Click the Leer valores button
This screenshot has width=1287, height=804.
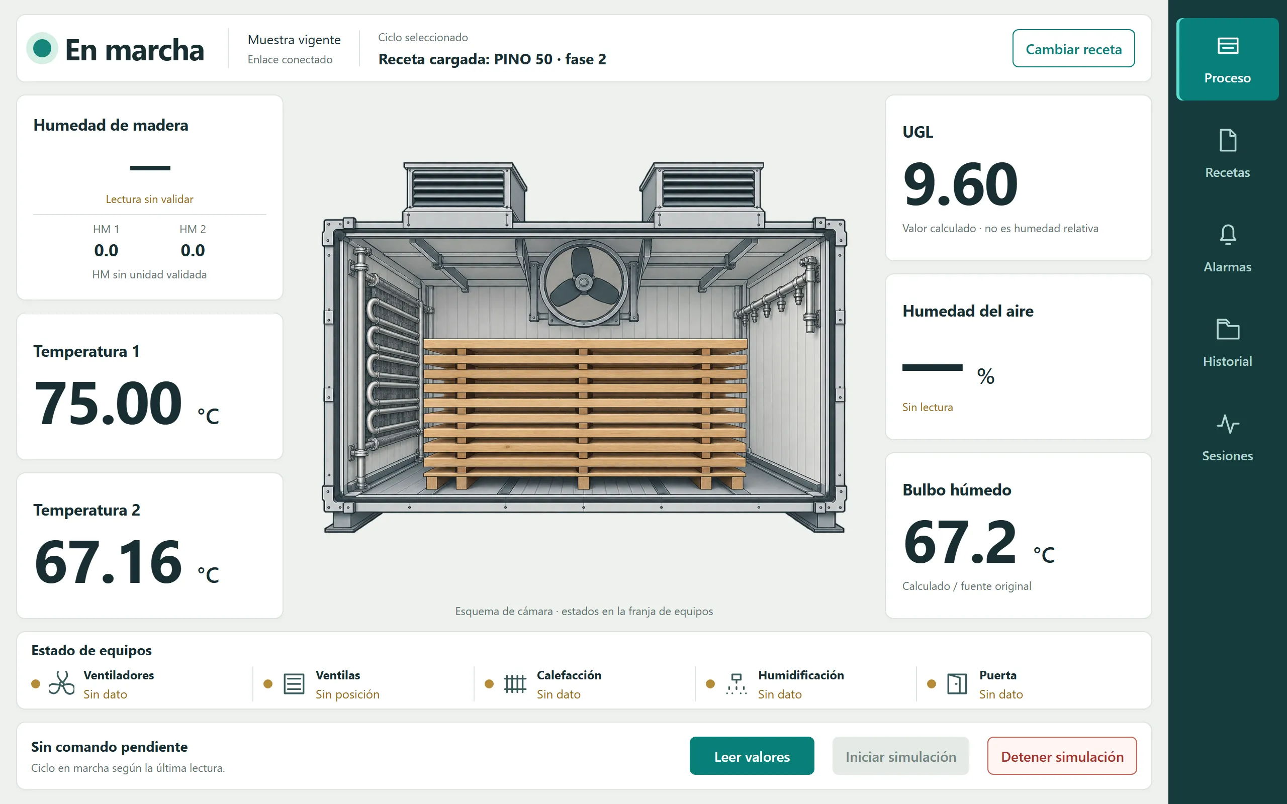(x=752, y=756)
